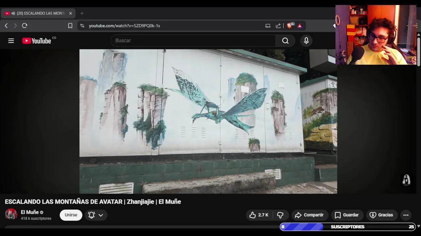Click the Buscar search field
The image size is (421, 236).
193,41
